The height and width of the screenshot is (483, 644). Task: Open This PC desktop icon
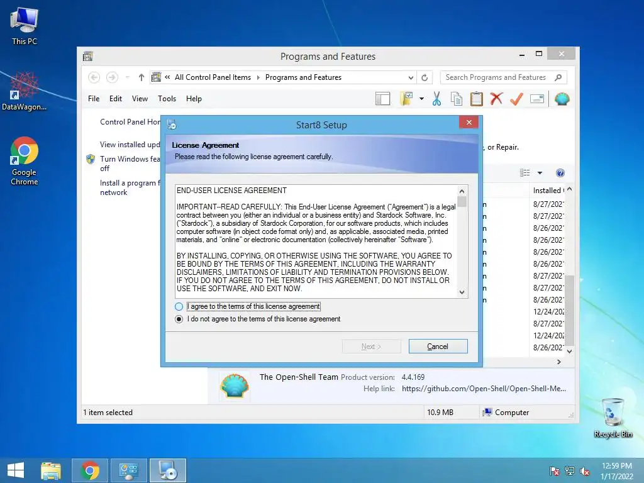click(25, 26)
